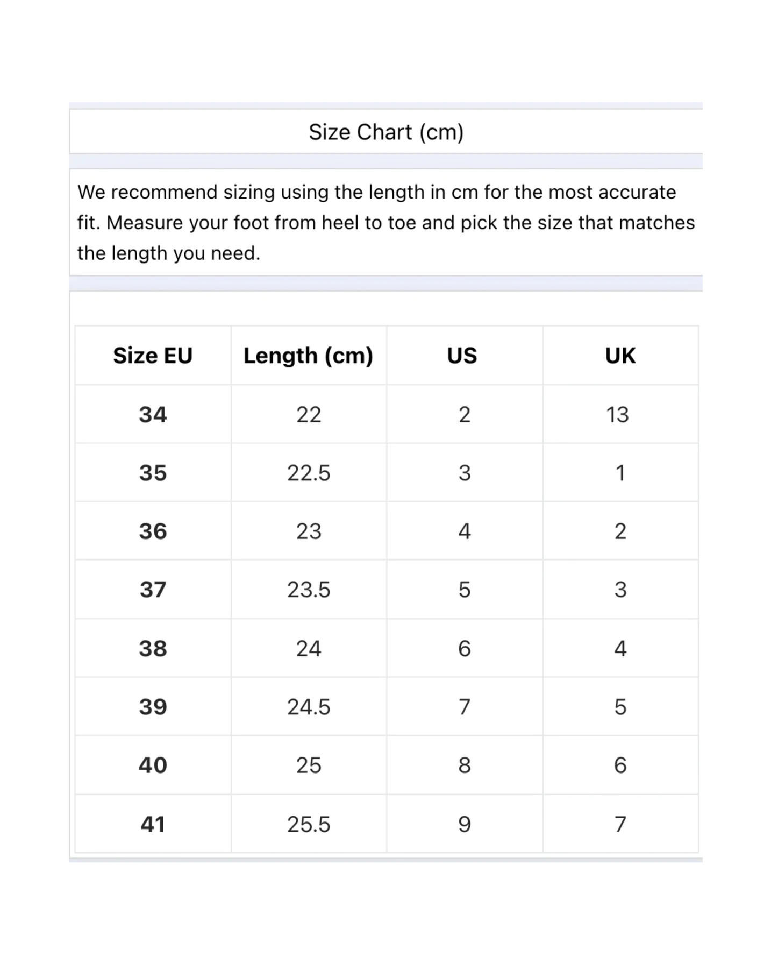The image size is (771, 964).
Task: Click the 23.5 length cell
Action: click(309, 590)
